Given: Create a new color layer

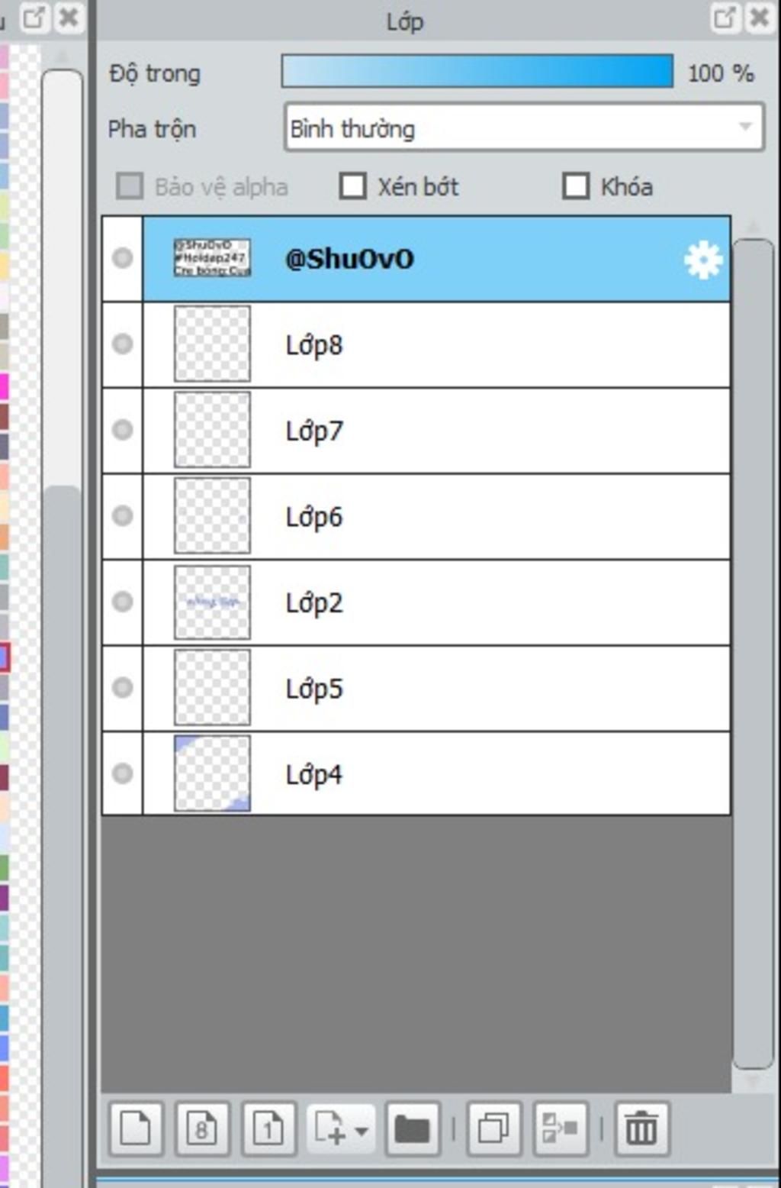Looking at the screenshot, I should (136, 1128).
